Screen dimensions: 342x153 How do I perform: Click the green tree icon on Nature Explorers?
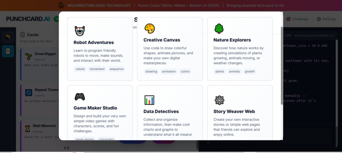tap(219, 28)
